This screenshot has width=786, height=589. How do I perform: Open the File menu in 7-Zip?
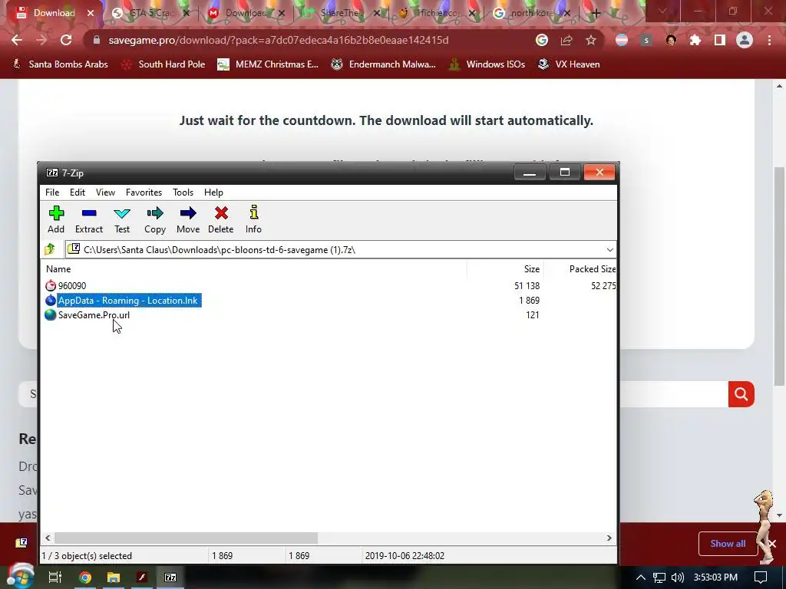[x=52, y=192]
